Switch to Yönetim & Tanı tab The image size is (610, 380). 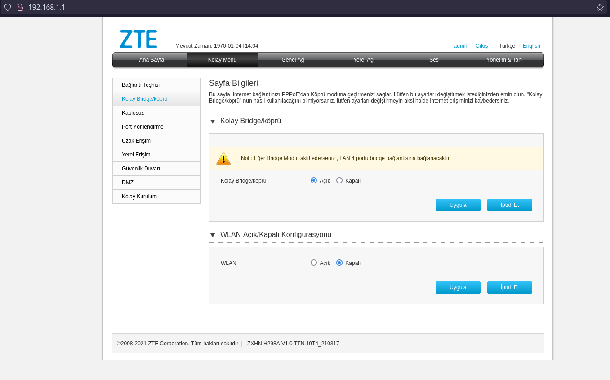(504, 60)
